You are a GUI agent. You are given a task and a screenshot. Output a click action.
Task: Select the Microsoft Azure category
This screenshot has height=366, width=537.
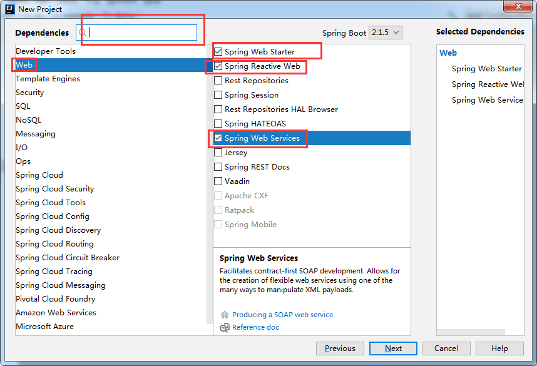111,327
